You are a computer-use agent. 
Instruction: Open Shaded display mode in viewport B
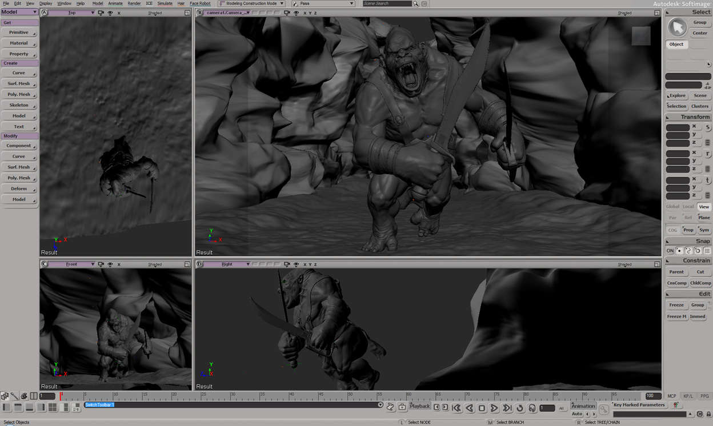coord(624,13)
